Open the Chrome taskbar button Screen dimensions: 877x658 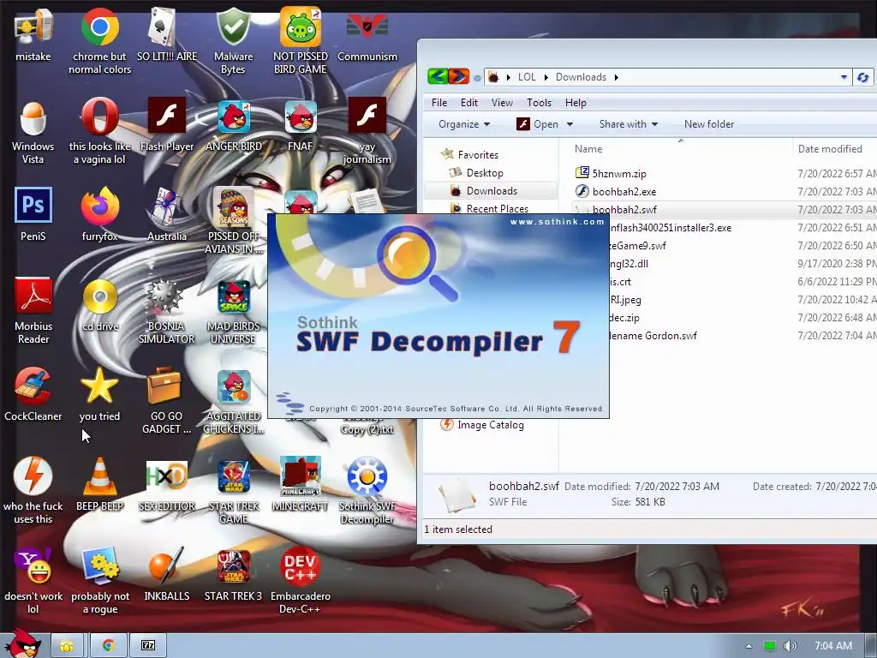(108, 646)
